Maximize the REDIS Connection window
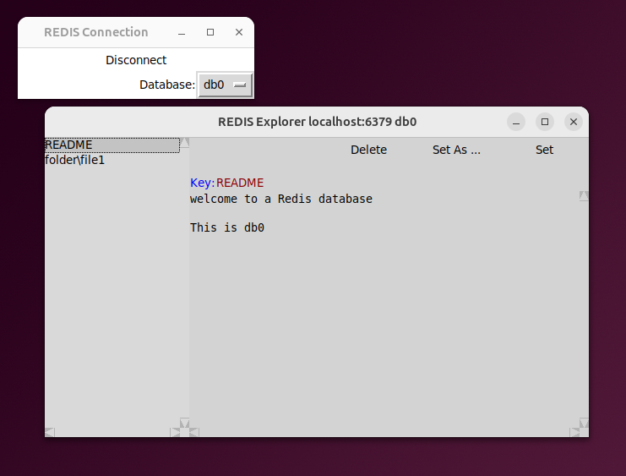Viewport: 626px width, 476px height. click(x=210, y=32)
